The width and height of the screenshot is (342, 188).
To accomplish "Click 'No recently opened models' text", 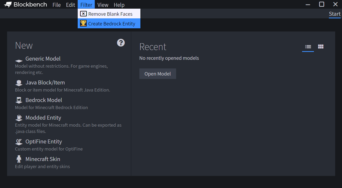I will (169, 58).
